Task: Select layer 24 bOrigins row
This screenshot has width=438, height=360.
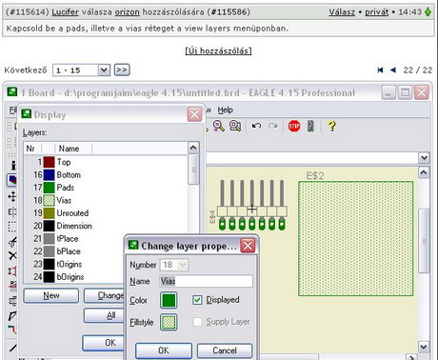Action: pos(74,276)
